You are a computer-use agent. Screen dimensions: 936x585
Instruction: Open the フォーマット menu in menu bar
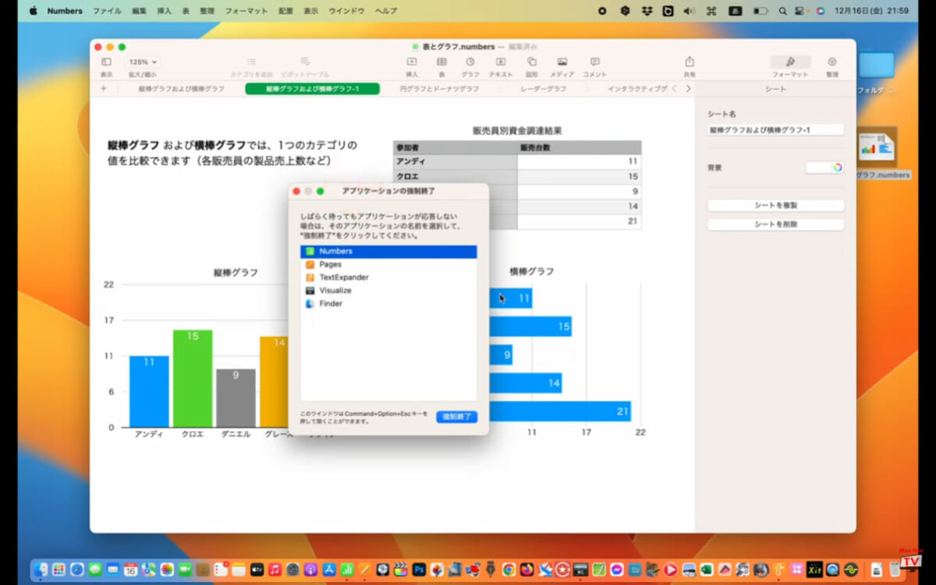coord(246,11)
